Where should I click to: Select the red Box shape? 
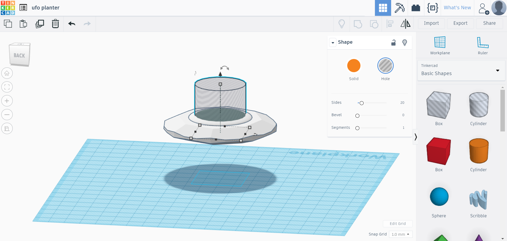click(x=439, y=151)
